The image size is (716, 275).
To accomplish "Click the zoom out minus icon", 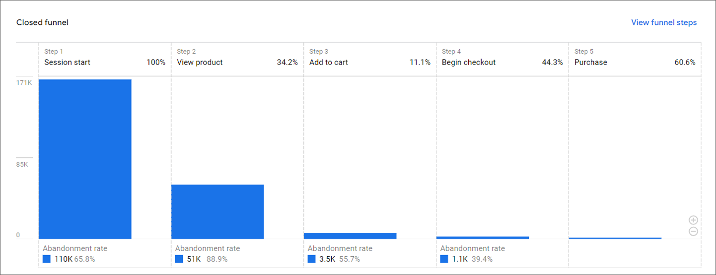I will [x=693, y=231].
